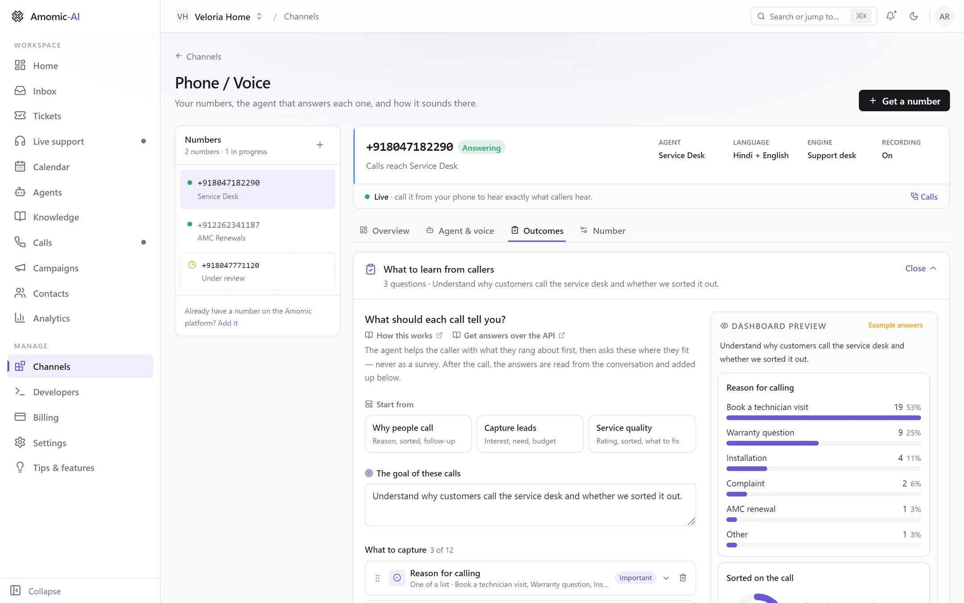The image size is (964, 603).
Task: Click Example answers label
Action: (x=895, y=325)
